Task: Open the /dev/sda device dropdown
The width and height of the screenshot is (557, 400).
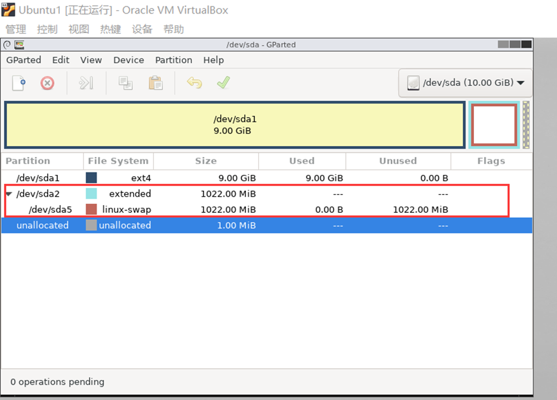Action: 466,83
